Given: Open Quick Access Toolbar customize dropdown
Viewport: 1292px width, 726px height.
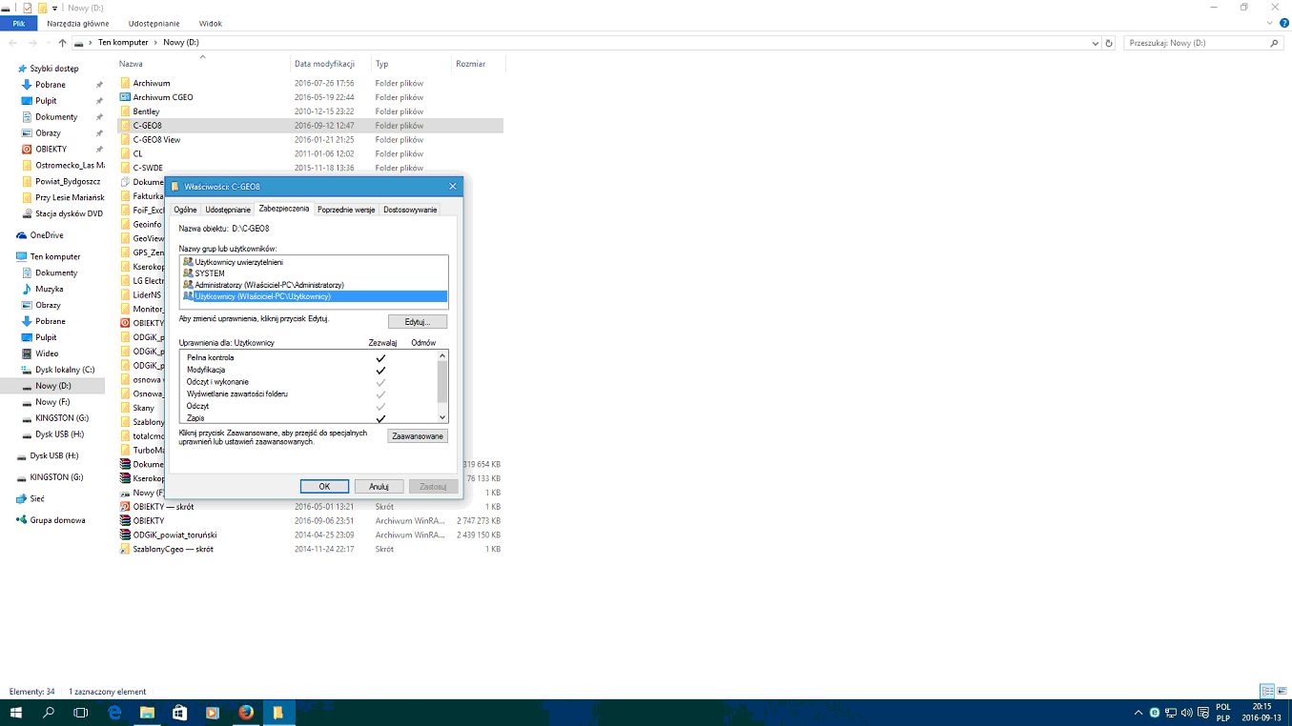Looking at the screenshot, I should 55,8.
